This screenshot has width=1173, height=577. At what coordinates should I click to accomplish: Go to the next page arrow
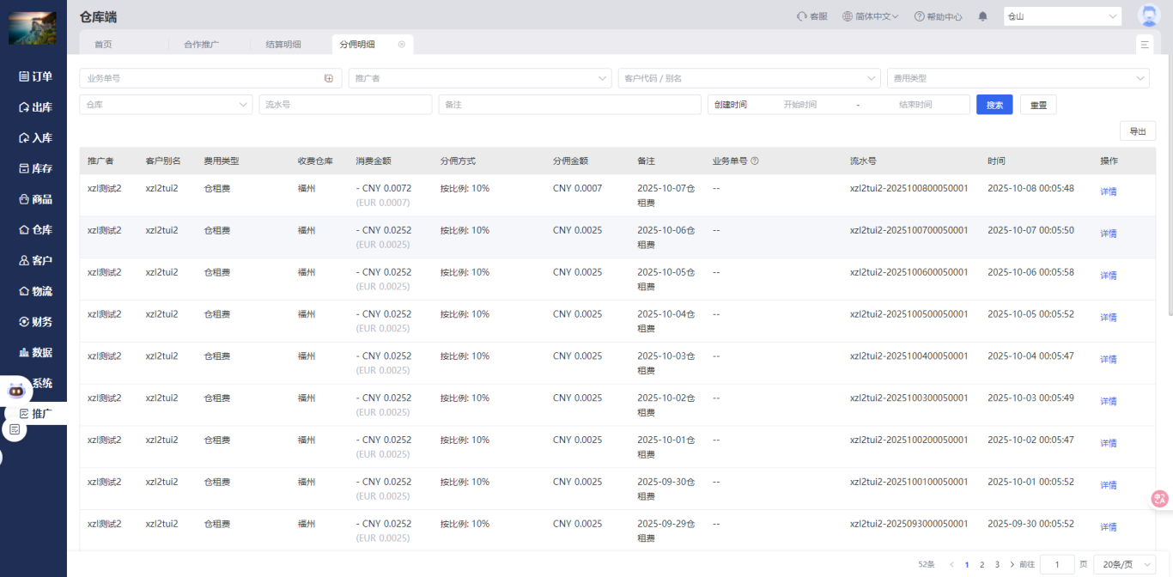tap(1012, 564)
